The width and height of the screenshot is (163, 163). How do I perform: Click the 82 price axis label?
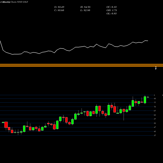[155, 98]
